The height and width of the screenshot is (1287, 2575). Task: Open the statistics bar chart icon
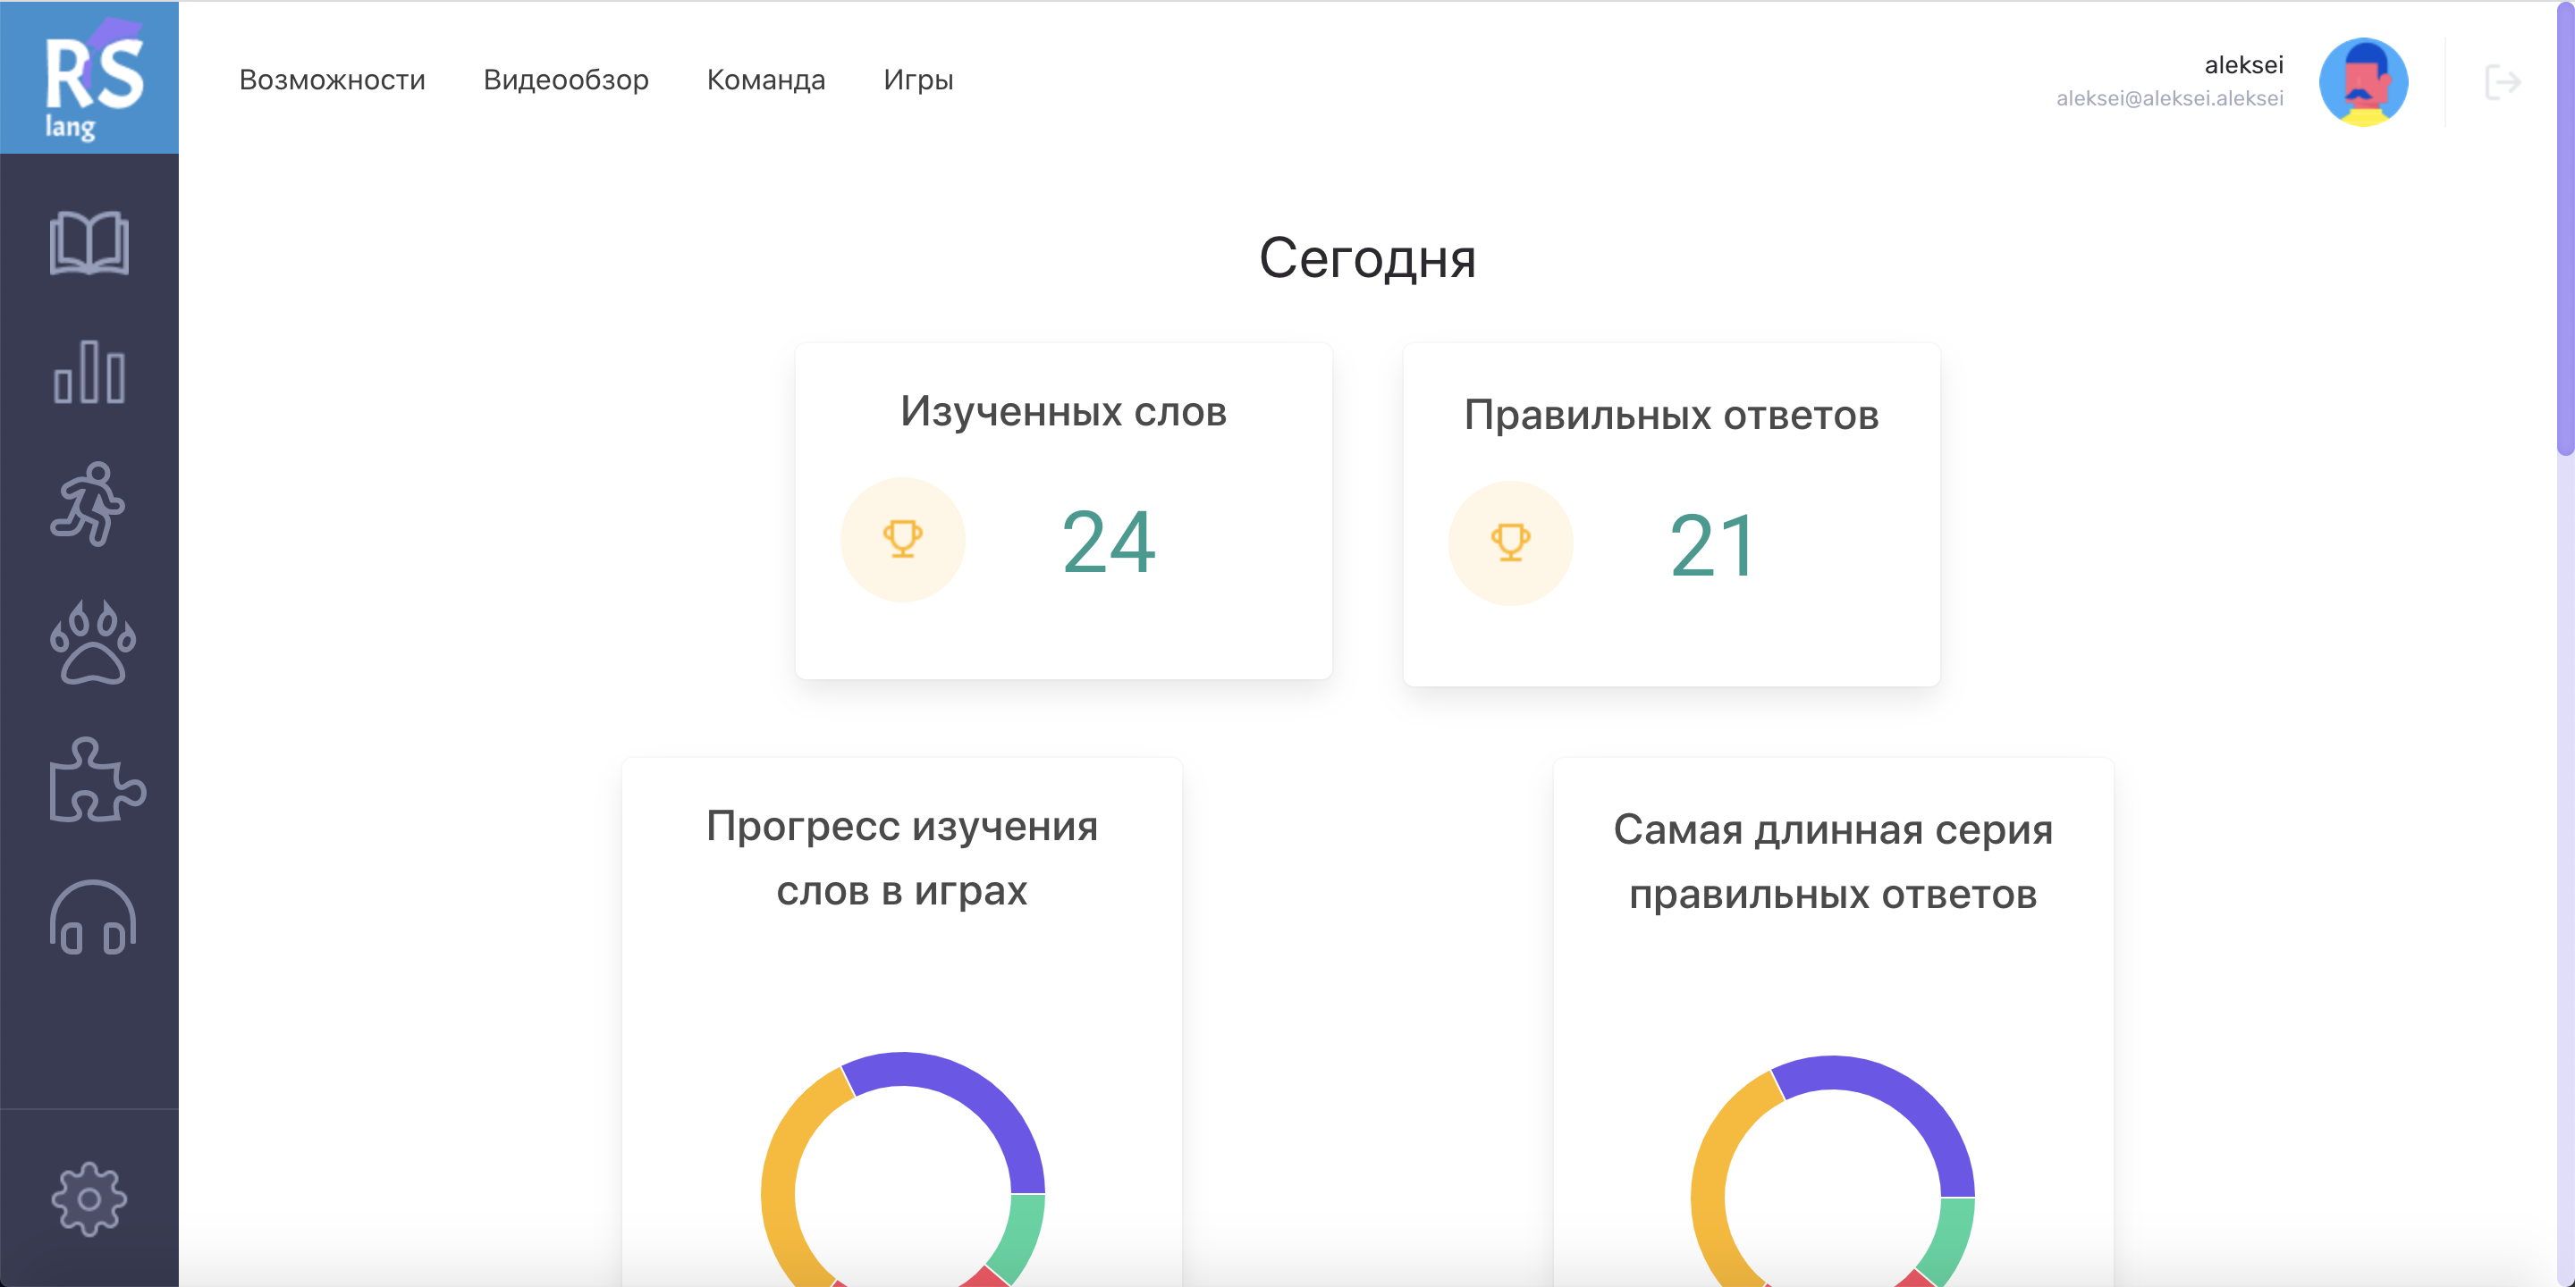[x=90, y=372]
